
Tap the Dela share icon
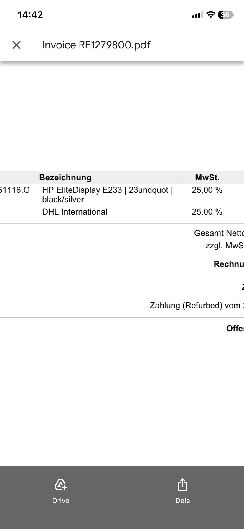(182, 484)
